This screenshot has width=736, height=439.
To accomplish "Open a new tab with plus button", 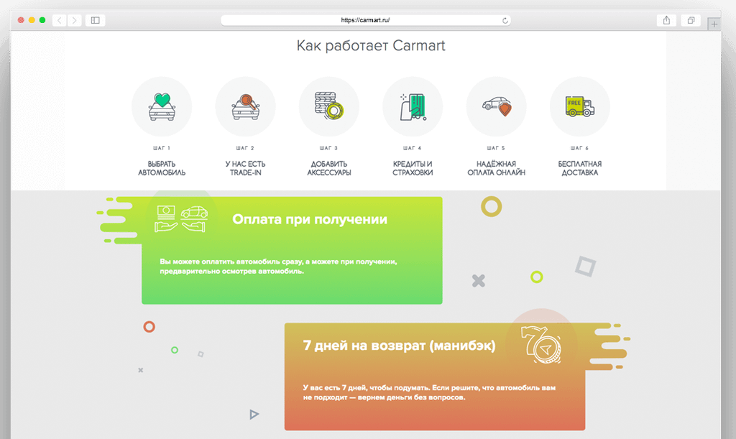I will (714, 24).
